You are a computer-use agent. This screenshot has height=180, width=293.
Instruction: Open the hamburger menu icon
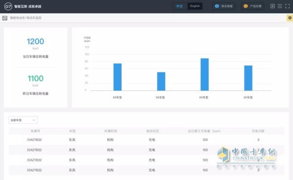280,6
